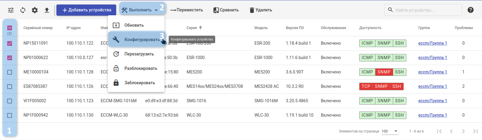This screenshot has width=482, height=140.
Task: Go to the first page icon
Action: [439, 131]
